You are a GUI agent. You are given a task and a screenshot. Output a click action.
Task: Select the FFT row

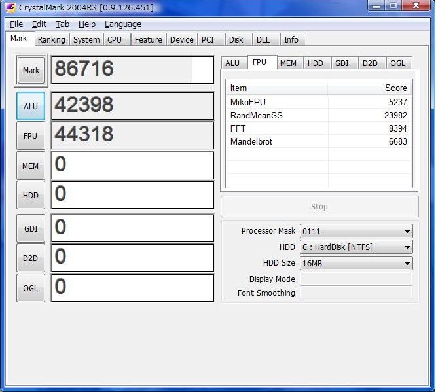pos(319,128)
